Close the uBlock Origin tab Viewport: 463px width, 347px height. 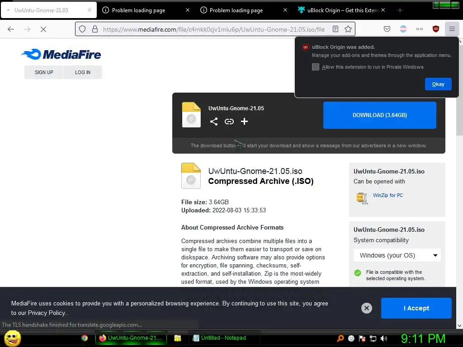[x=383, y=10]
